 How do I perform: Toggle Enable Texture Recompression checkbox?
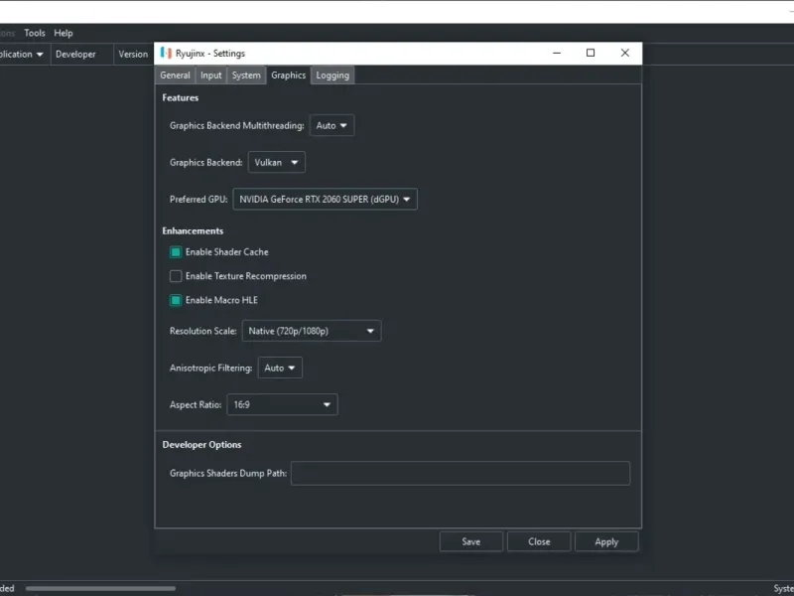[x=176, y=276]
